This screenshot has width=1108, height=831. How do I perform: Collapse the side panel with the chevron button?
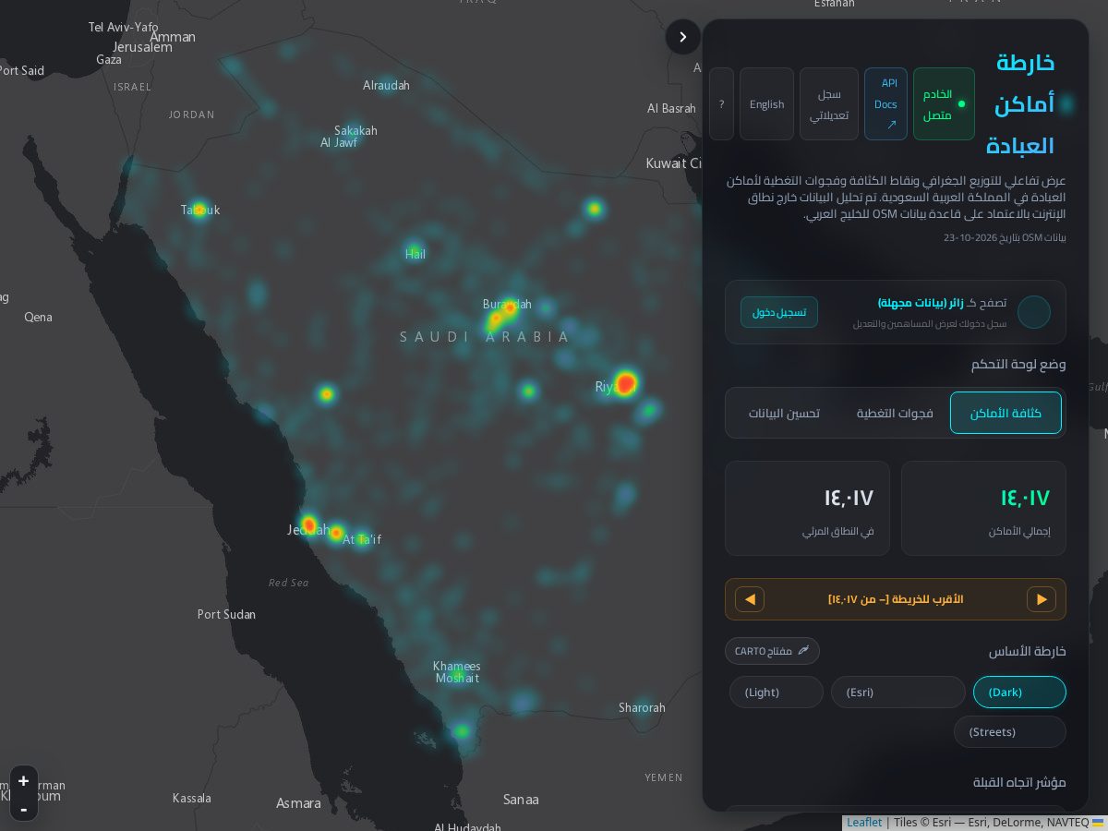[x=683, y=37]
